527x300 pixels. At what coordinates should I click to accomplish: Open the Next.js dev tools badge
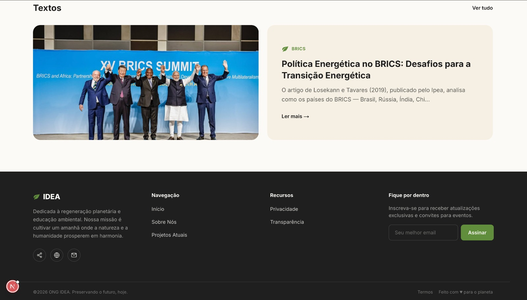(13, 286)
